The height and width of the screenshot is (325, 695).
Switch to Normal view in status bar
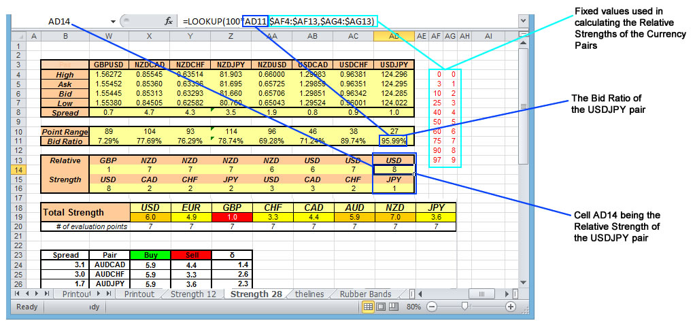(368, 307)
